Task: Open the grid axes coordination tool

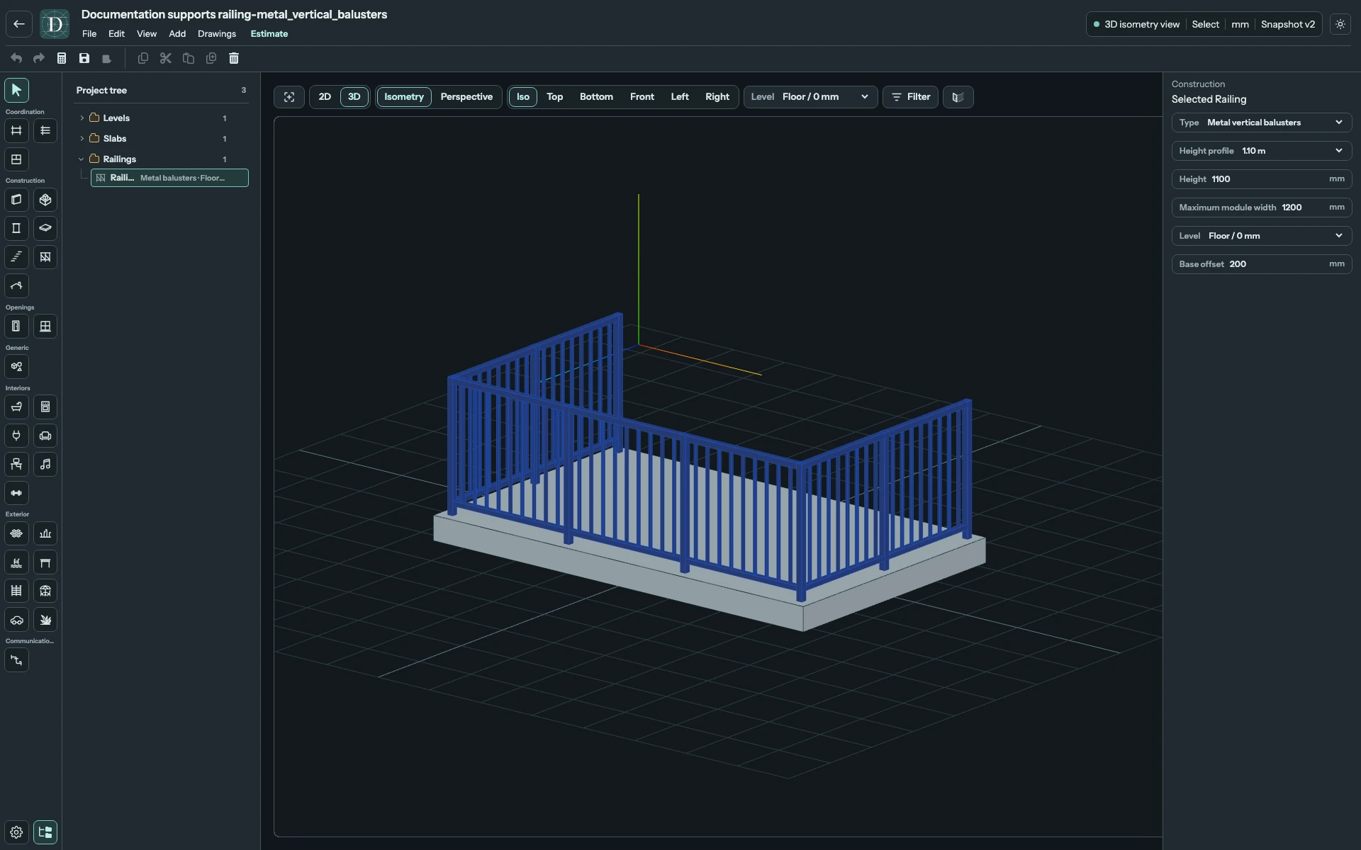Action: [x=16, y=130]
